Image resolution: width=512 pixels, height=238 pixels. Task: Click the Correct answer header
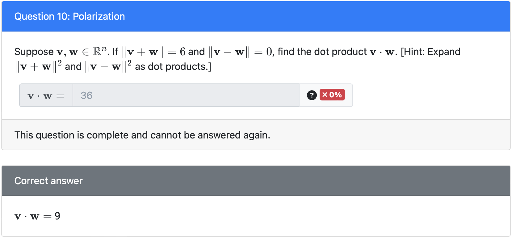(x=48, y=181)
